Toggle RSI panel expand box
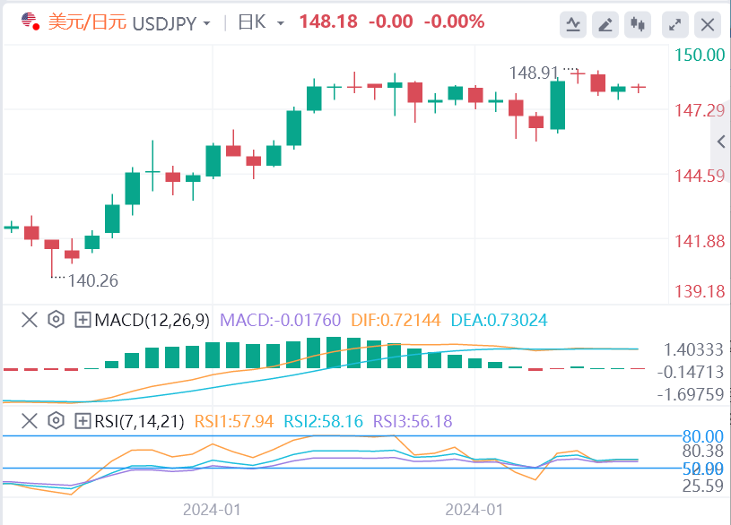This screenshot has width=731, height=525. point(83,420)
